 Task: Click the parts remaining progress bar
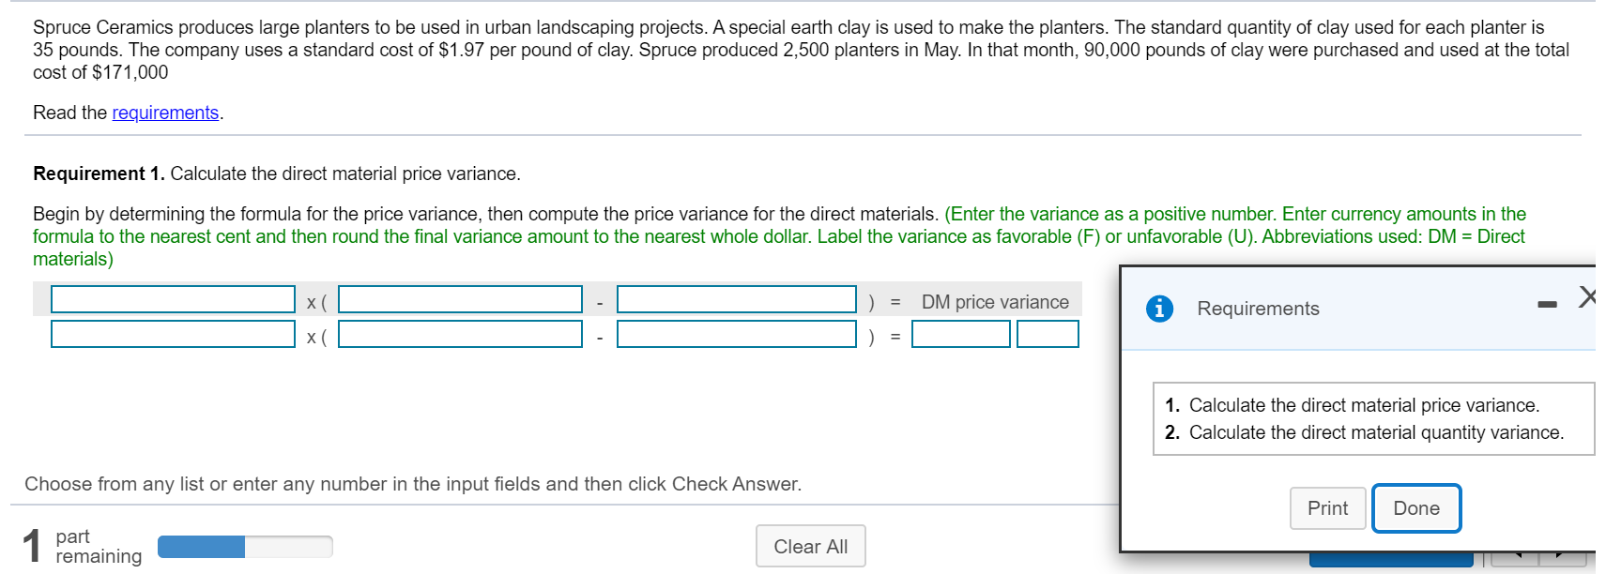245,547
